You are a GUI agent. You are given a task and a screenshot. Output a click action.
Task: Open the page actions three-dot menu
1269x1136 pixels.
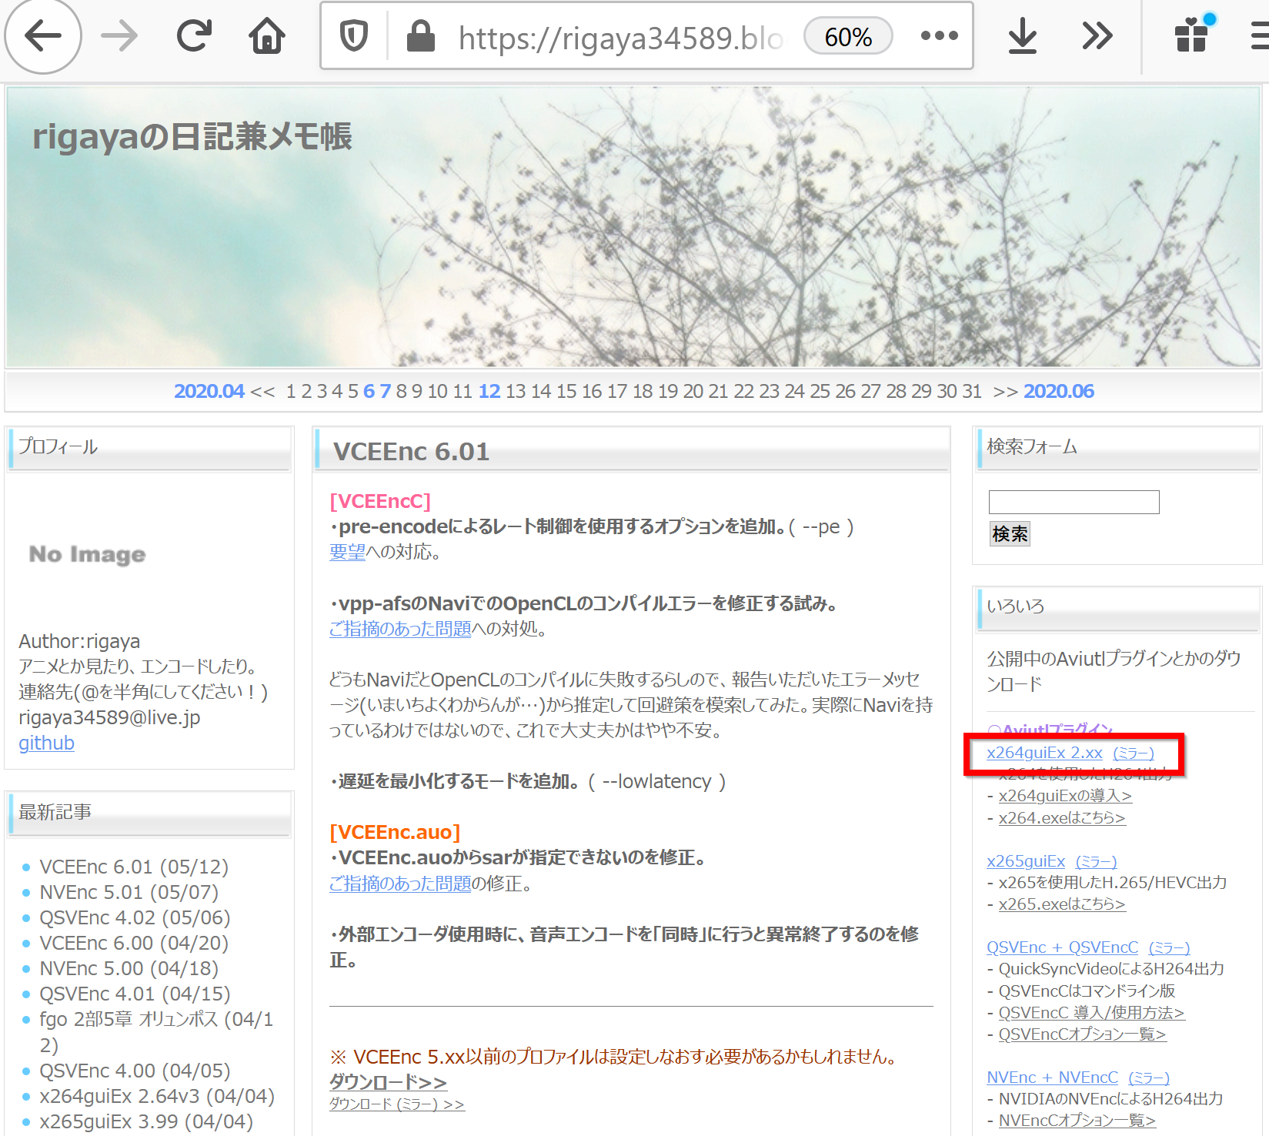coord(939,35)
